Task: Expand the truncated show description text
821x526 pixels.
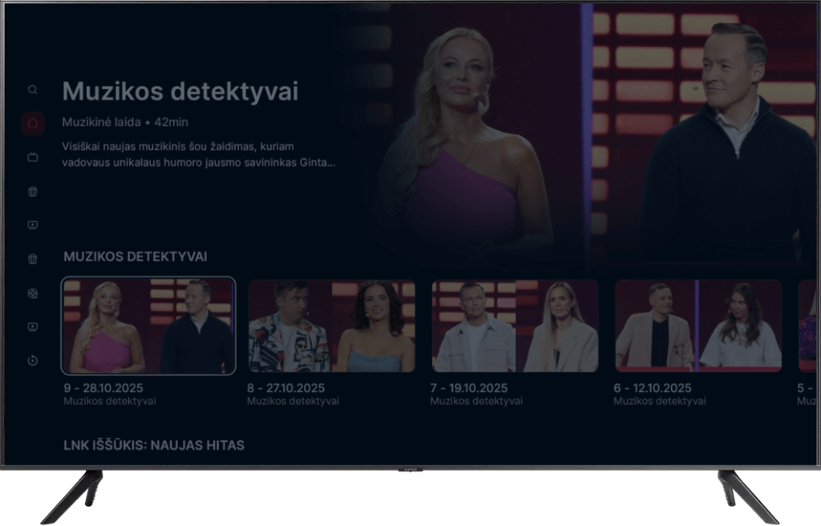Action: point(198,155)
